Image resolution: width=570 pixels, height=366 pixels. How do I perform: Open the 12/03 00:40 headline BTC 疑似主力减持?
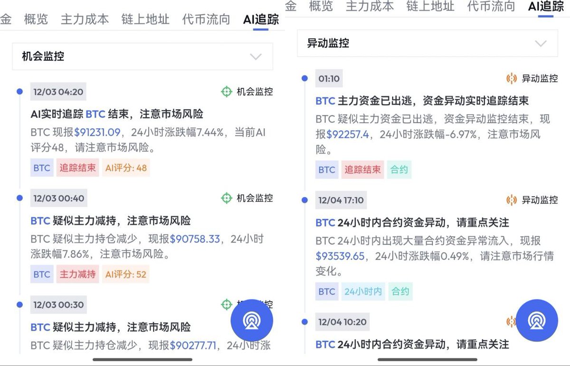coord(111,221)
